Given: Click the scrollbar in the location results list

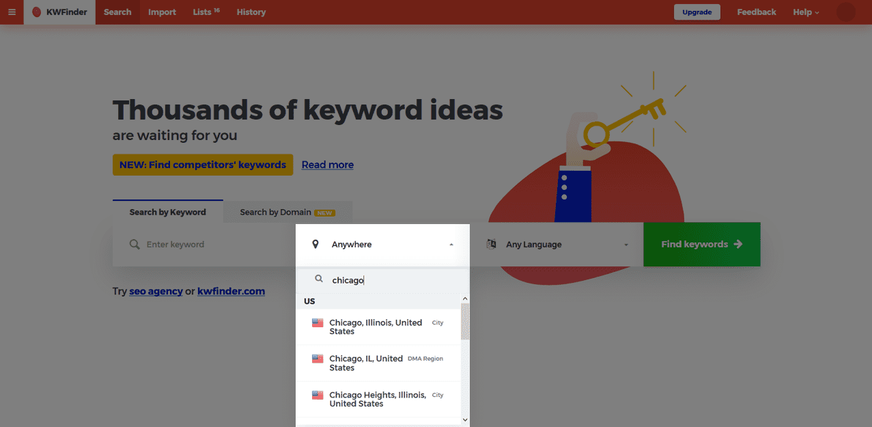Looking at the screenshot, I should coord(465,321).
